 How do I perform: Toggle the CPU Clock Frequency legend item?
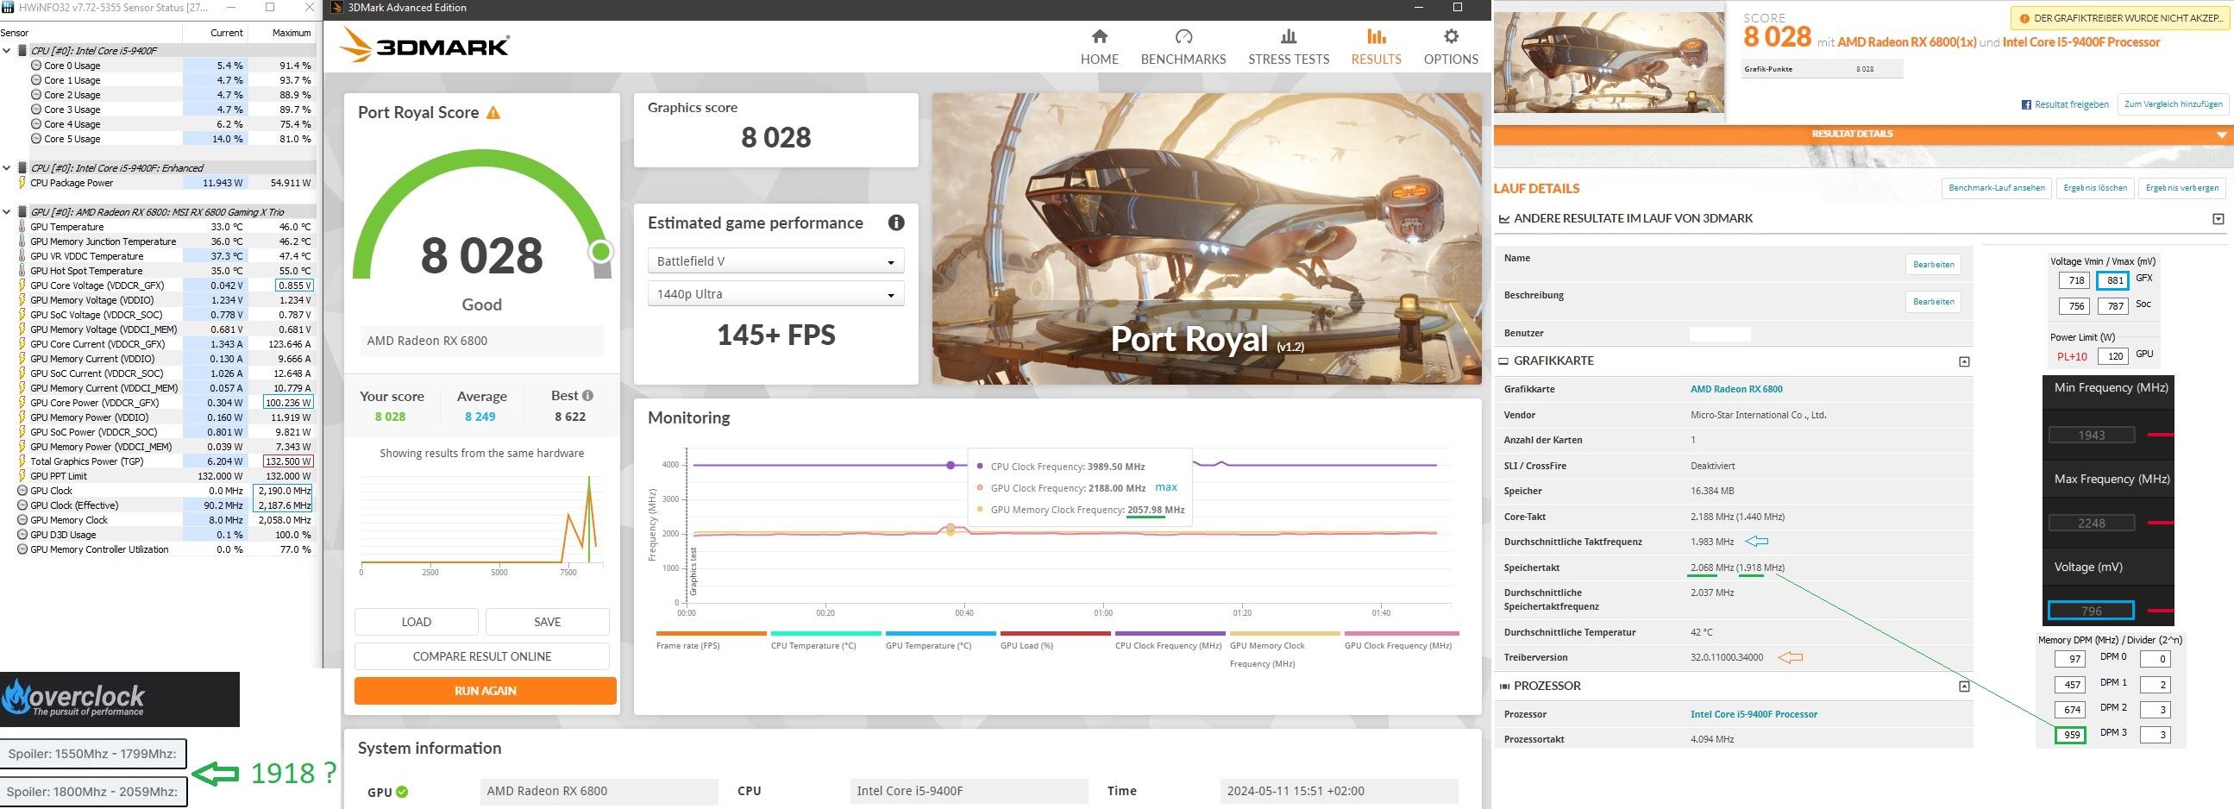pos(1169,640)
